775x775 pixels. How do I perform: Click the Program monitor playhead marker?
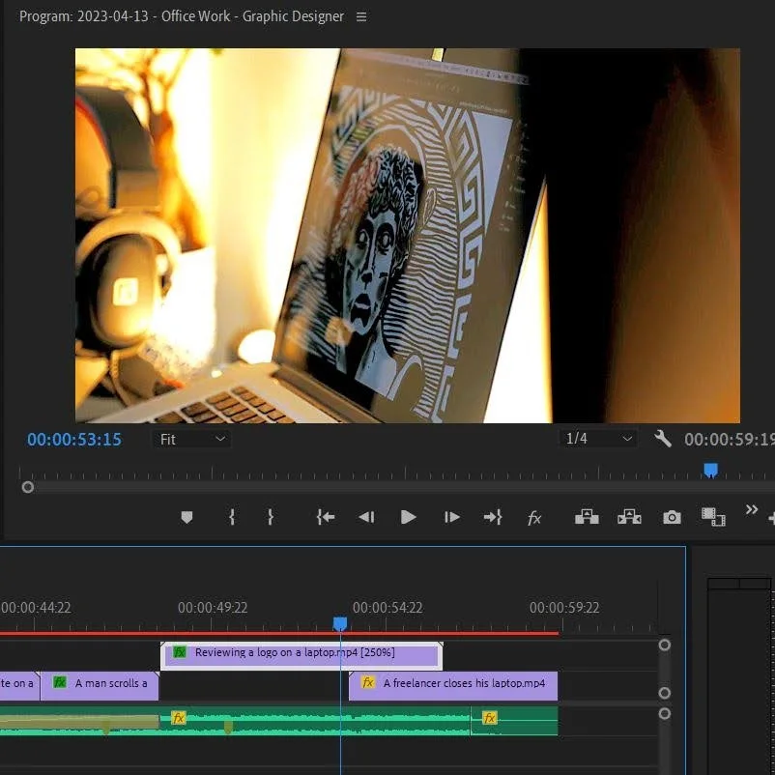point(711,470)
